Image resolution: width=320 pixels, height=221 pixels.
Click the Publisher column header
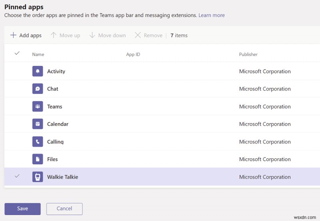[x=248, y=54]
